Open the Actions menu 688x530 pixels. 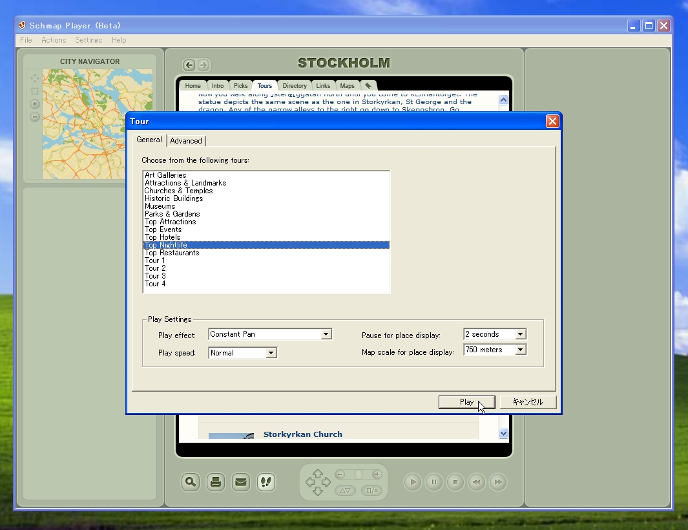coord(54,40)
